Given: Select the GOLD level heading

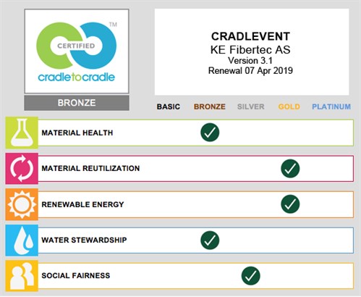Looking at the screenshot, I should click(289, 106).
